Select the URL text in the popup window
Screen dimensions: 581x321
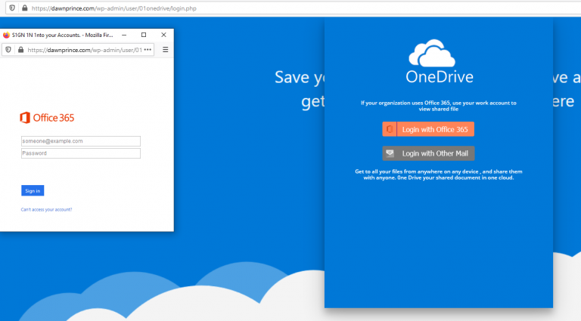pos(83,50)
